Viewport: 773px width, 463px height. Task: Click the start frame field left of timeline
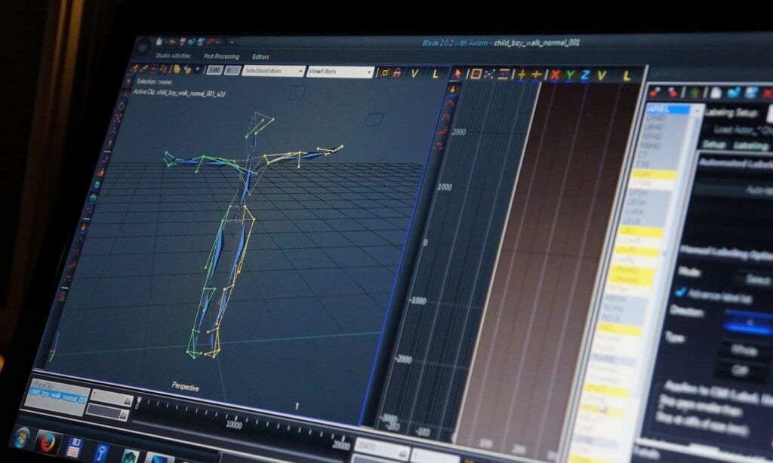(112, 398)
